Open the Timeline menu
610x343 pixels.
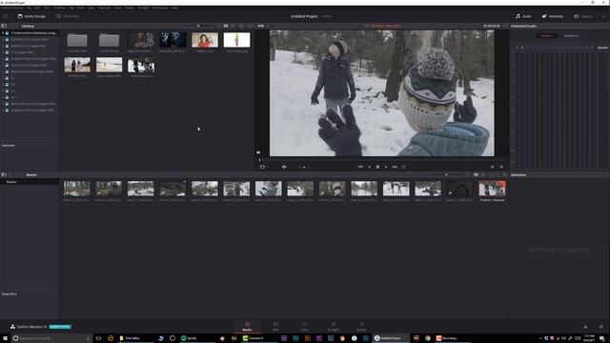point(59,8)
